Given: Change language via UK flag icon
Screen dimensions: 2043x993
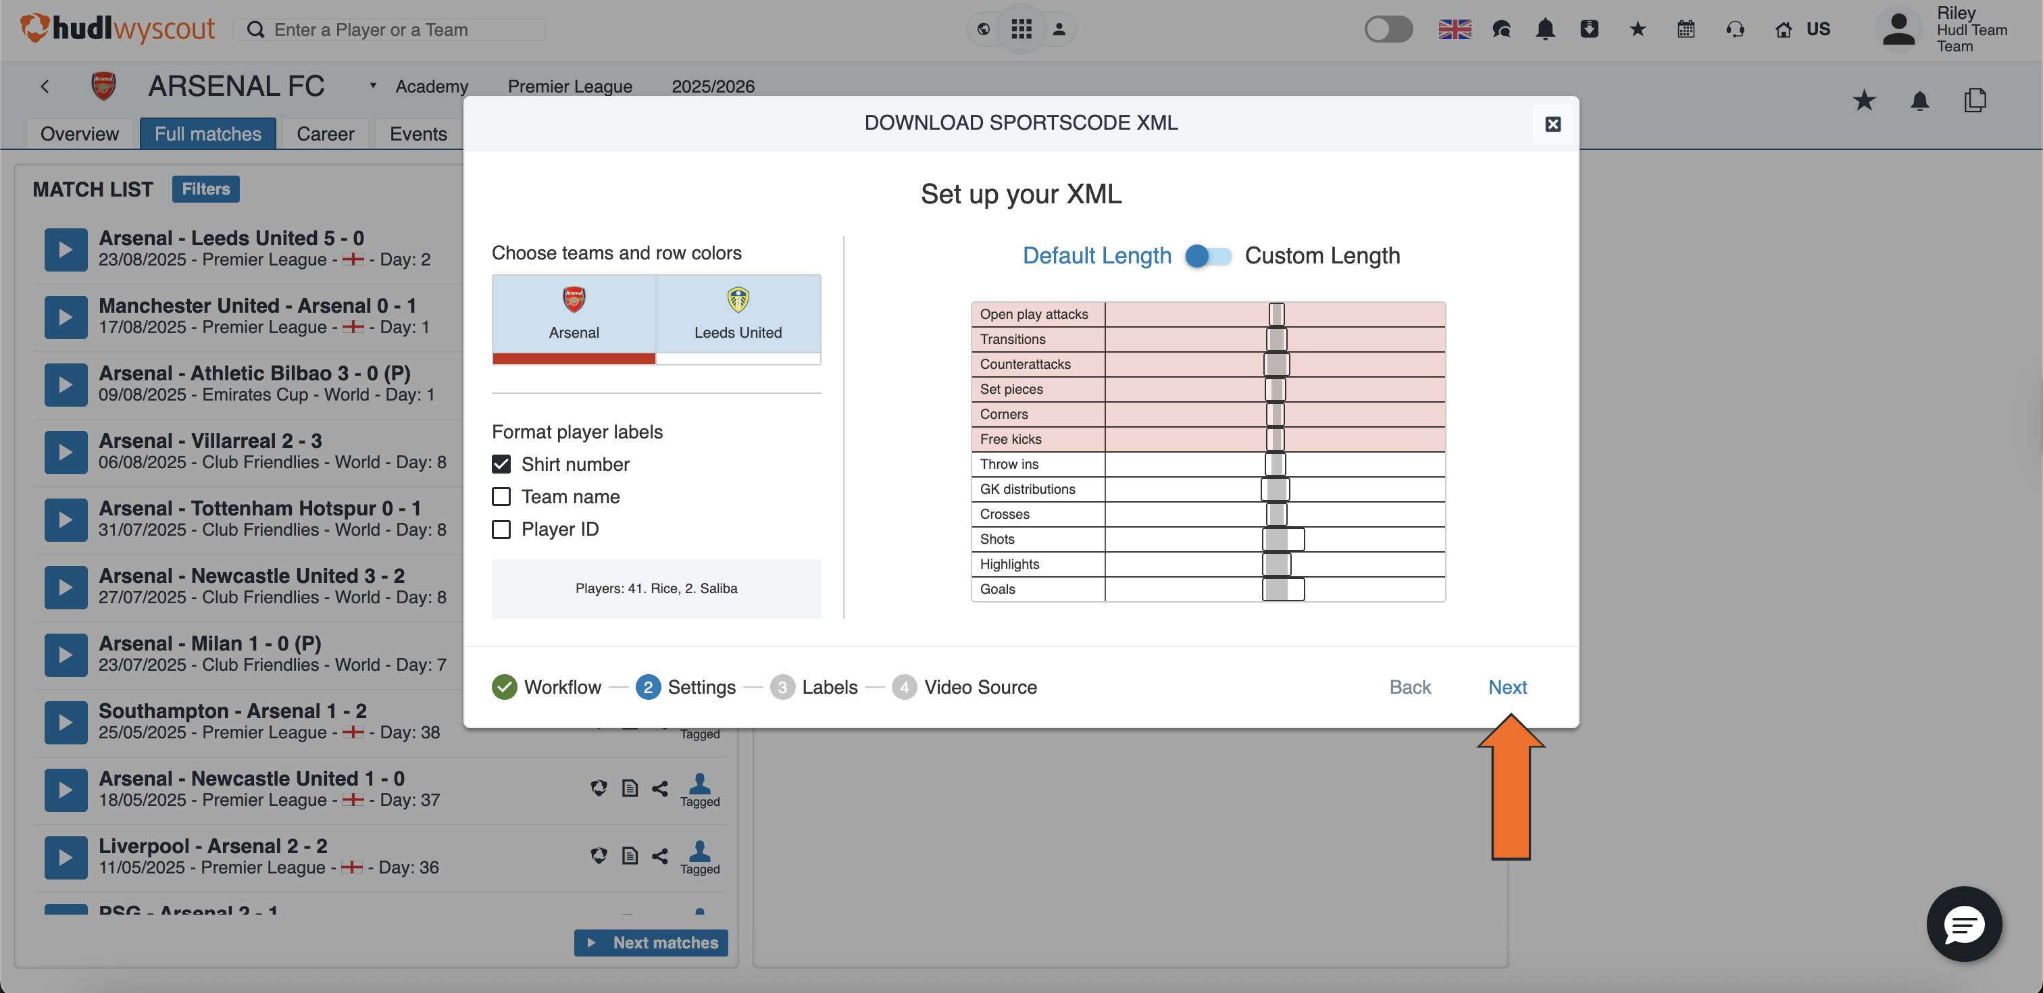Looking at the screenshot, I should [1454, 29].
